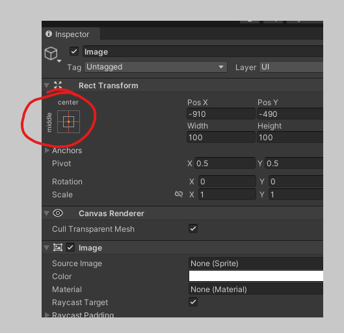Click the Width label
This screenshot has height=333, width=344.
[x=198, y=126]
